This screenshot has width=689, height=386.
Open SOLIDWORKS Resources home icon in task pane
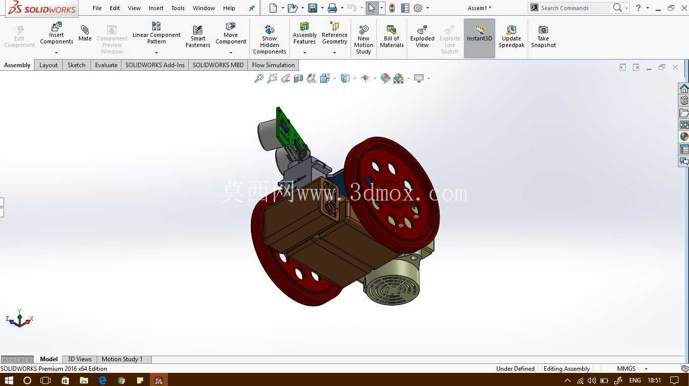[x=684, y=88]
